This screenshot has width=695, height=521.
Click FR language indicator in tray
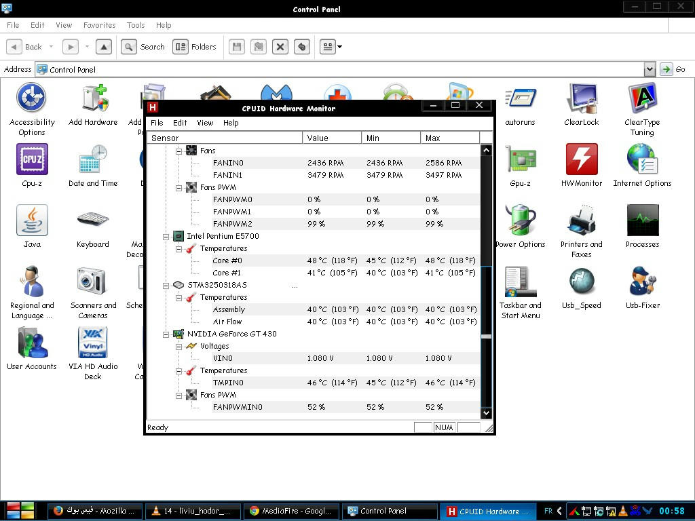548,511
